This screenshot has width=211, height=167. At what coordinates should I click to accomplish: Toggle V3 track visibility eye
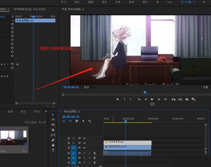pyautogui.click(x=84, y=138)
